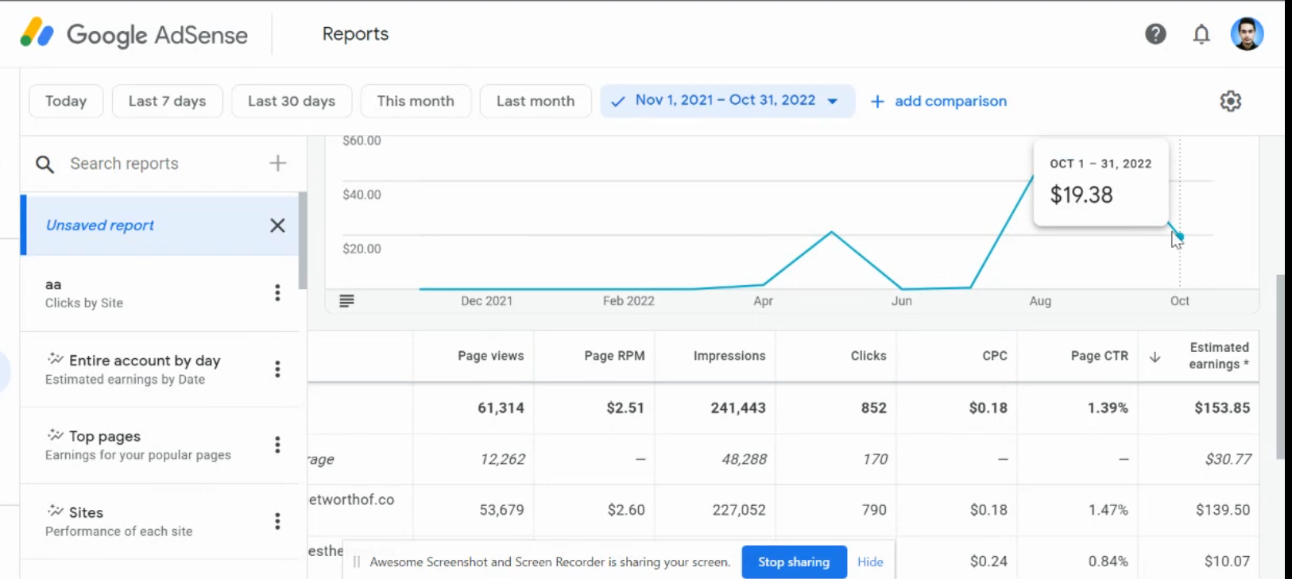Click the $30.77 earnings cell
Image resolution: width=1292 pixels, height=579 pixels.
click(x=1228, y=459)
